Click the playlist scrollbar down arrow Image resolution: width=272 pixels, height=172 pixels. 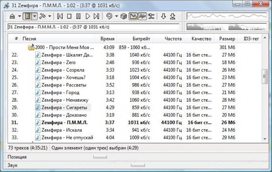point(265,139)
